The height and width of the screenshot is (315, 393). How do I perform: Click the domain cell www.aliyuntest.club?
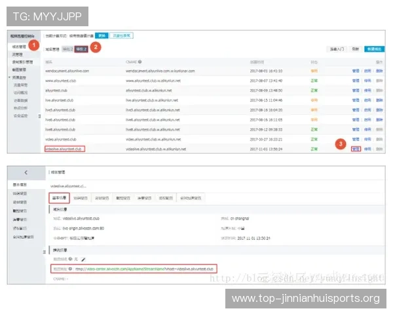tap(60, 81)
